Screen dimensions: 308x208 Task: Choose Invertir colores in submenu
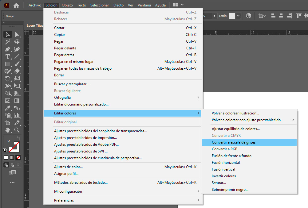click(249, 176)
